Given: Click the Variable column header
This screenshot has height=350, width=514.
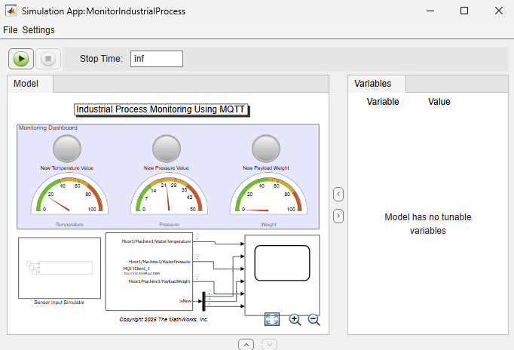Looking at the screenshot, I should point(383,102).
